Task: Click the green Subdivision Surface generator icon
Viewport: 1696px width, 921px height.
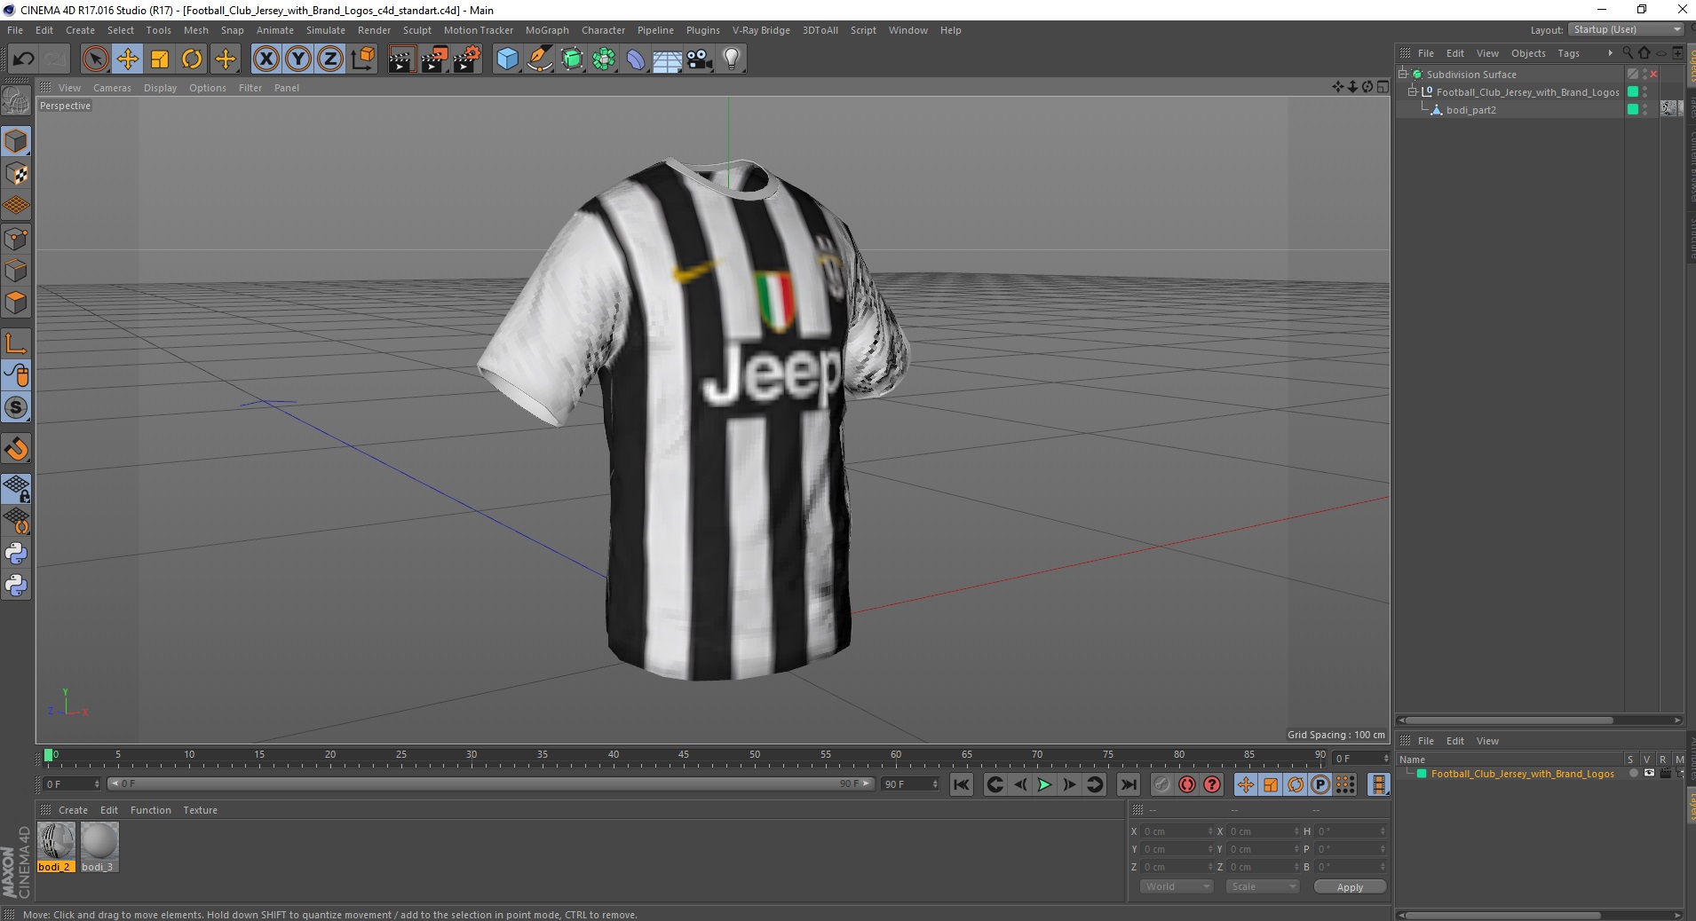Action: click(x=572, y=59)
